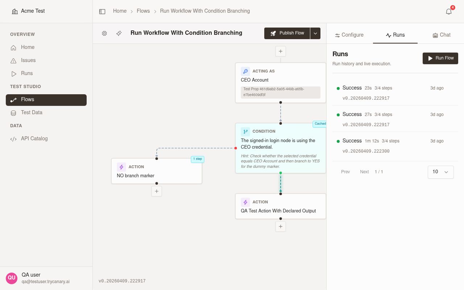Click the Prev pagination button

[x=345, y=172]
